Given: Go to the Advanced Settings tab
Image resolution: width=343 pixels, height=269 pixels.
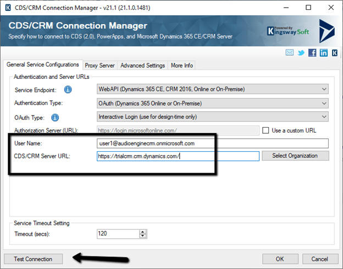Looking at the screenshot, I should (142, 65).
